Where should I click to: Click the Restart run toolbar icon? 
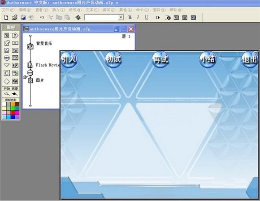pos(158,17)
